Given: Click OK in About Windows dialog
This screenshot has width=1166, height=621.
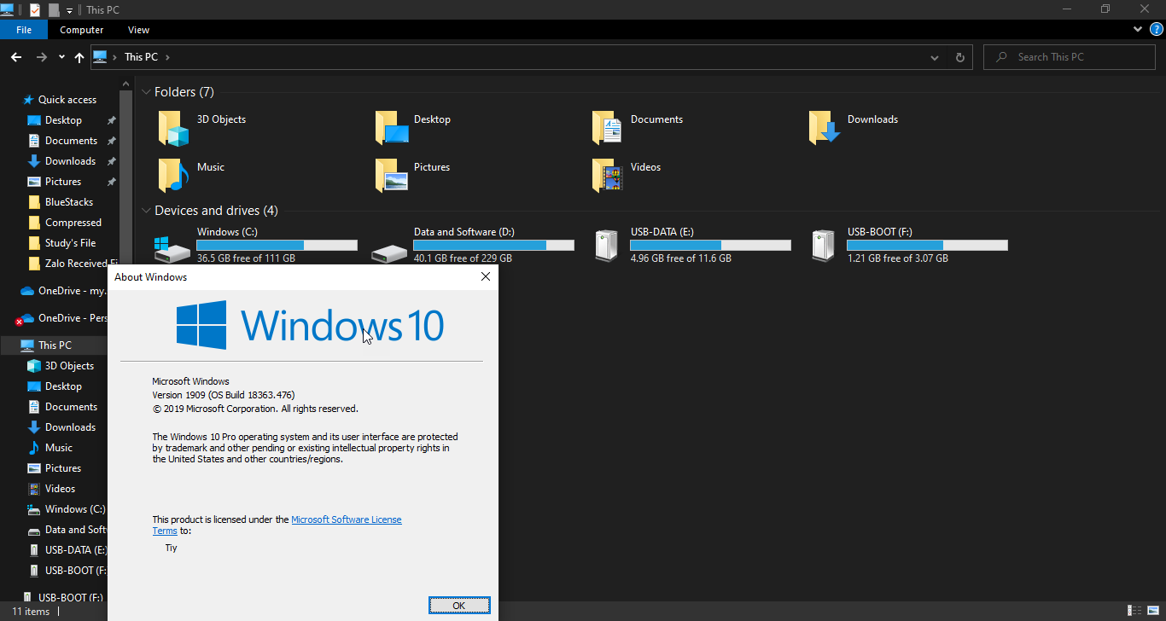Looking at the screenshot, I should [x=459, y=606].
